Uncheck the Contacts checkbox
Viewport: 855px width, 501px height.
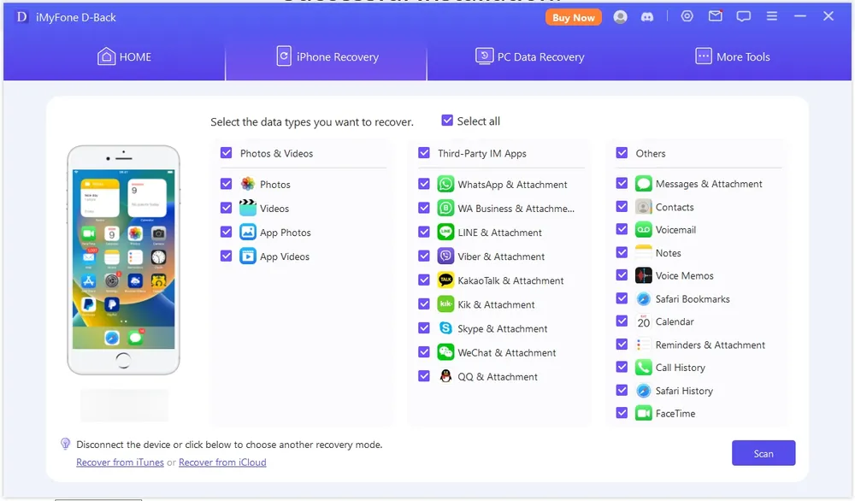pos(622,206)
